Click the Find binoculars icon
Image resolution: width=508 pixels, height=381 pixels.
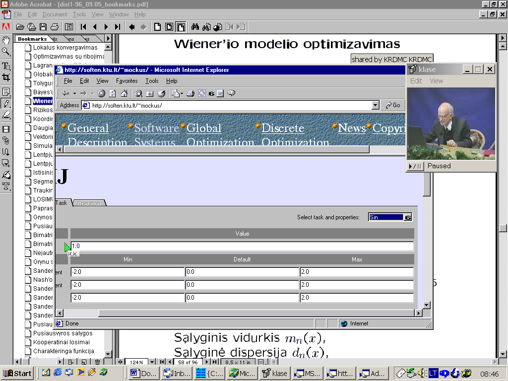(195, 27)
